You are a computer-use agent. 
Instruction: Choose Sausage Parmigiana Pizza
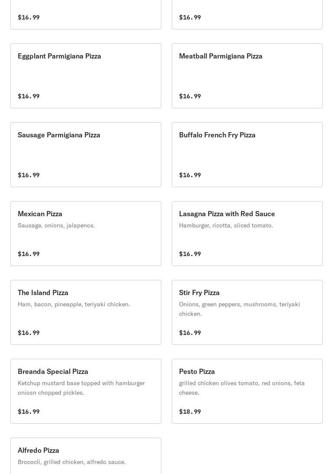(x=86, y=154)
